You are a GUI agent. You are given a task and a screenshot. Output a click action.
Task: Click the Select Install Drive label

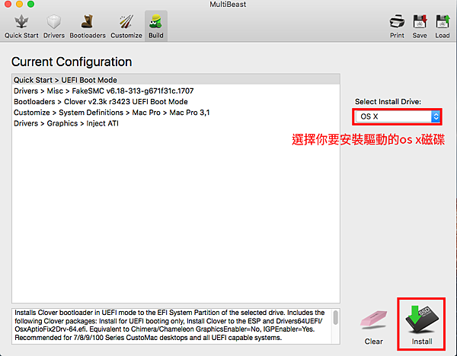tap(388, 102)
